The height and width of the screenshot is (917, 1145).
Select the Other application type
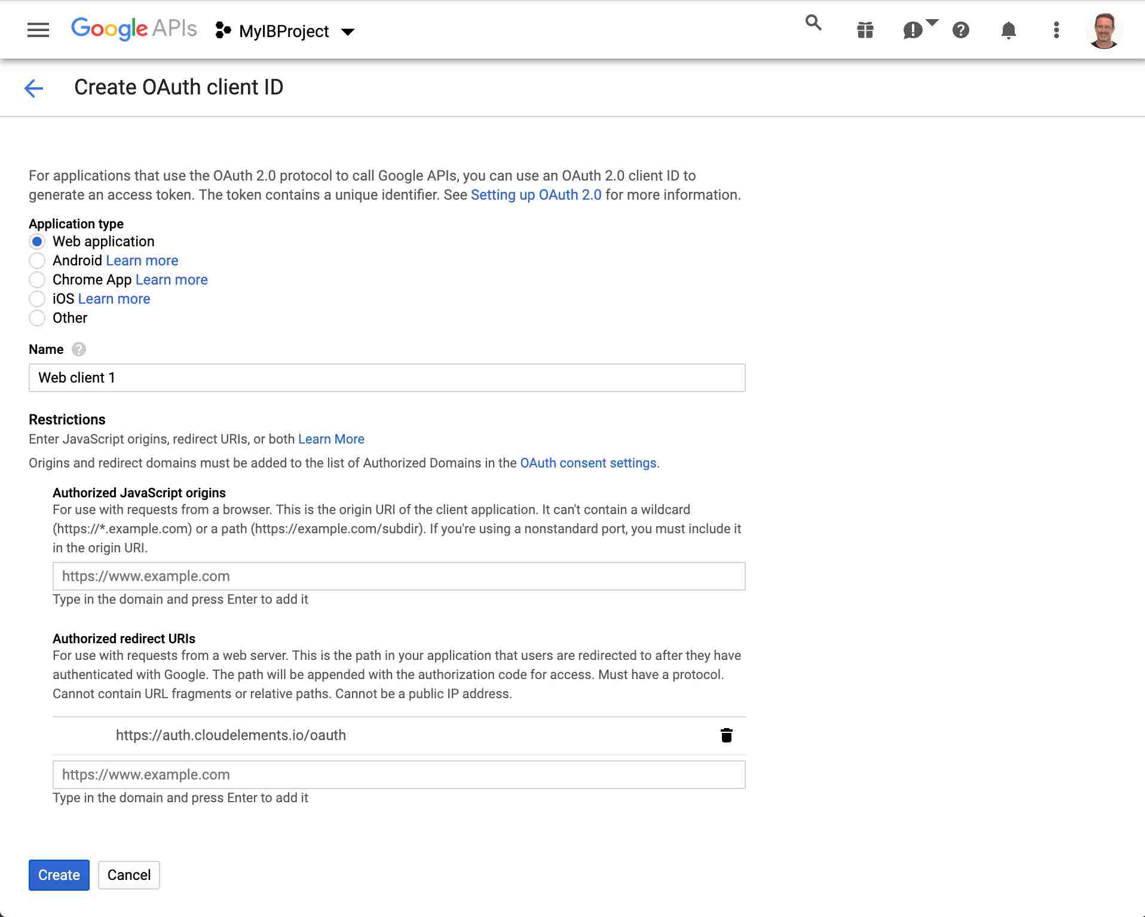coord(37,318)
